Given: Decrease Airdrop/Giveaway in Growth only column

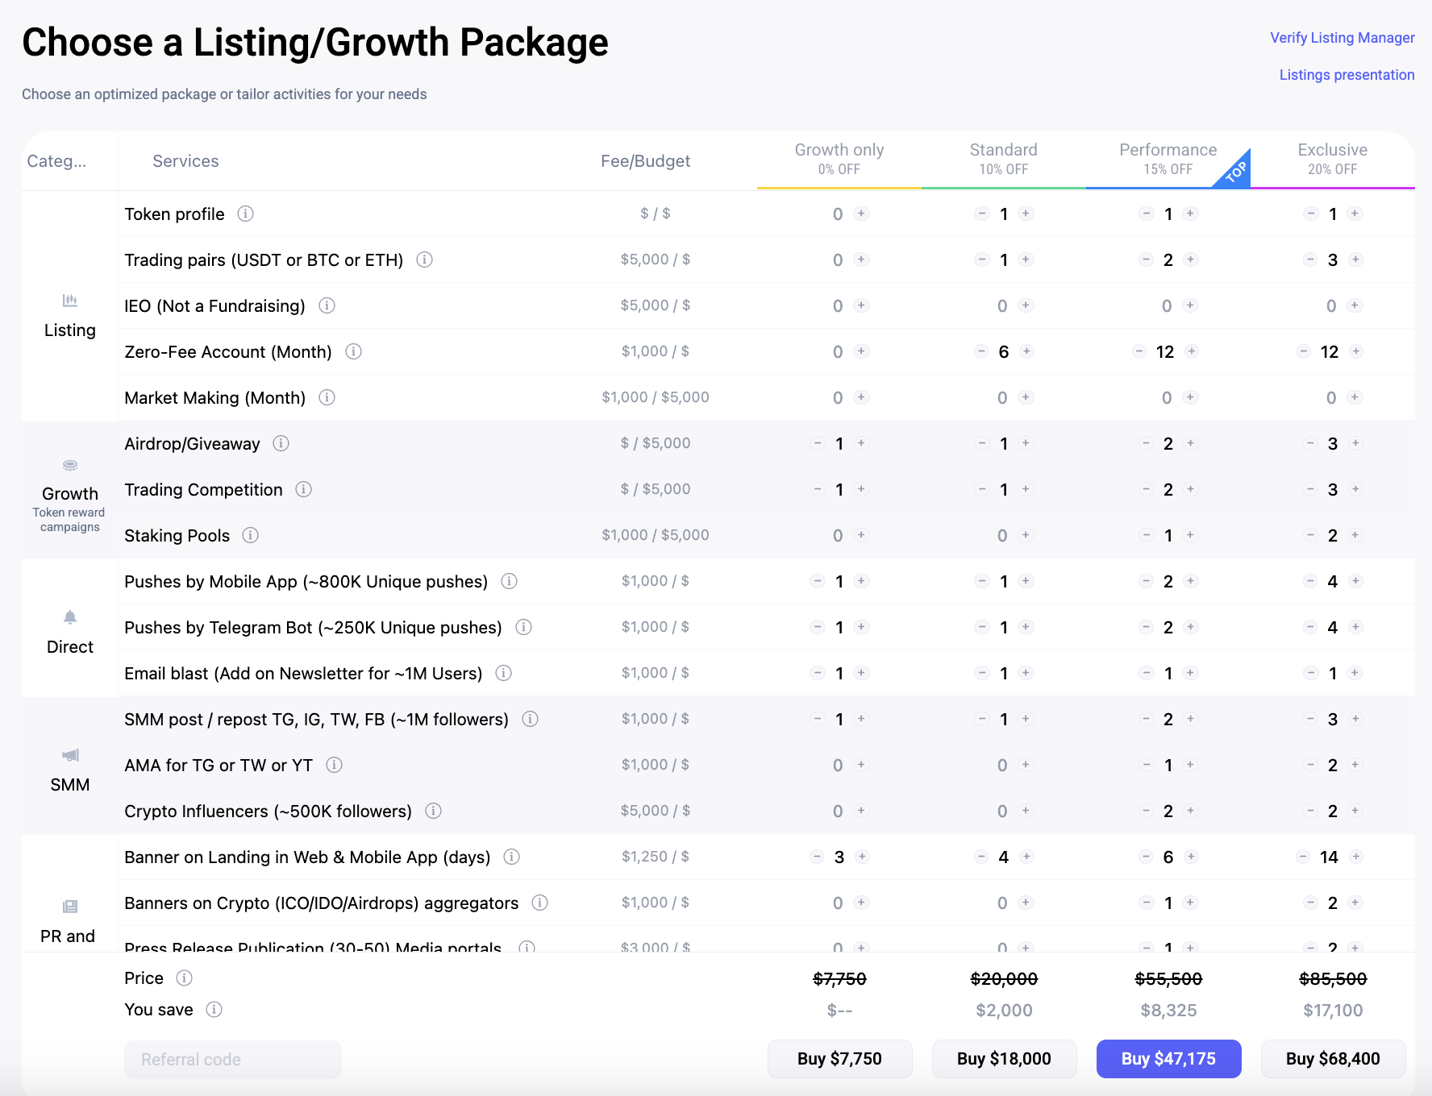Looking at the screenshot, I should tap(818, 443).
